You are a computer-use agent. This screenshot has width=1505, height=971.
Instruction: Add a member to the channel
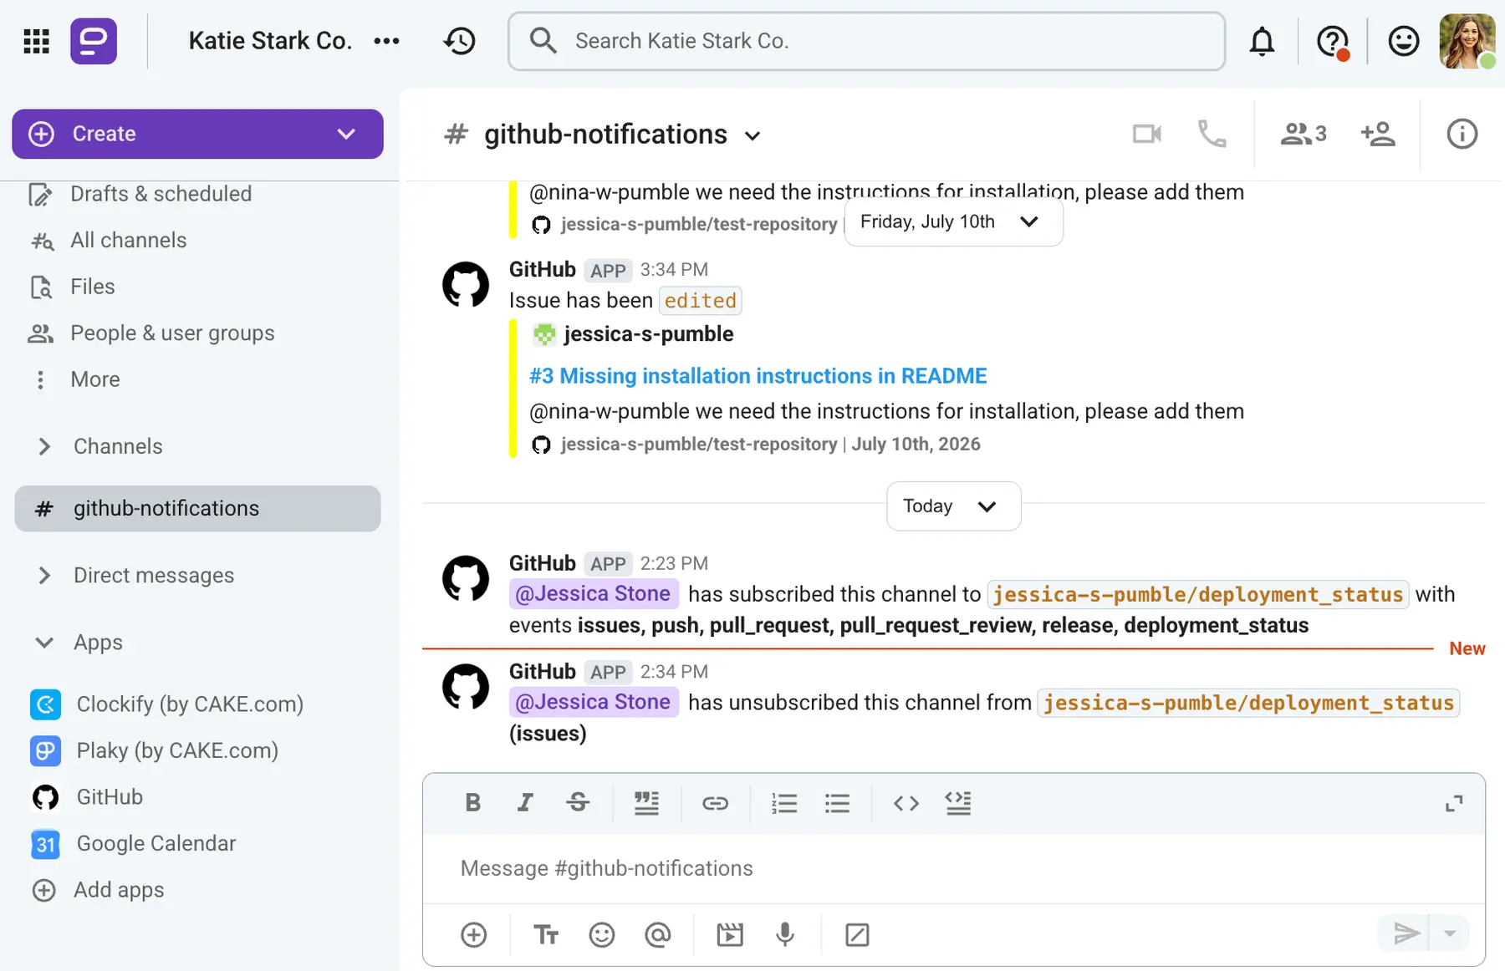pyautogui.click(x=1378, y=134)
